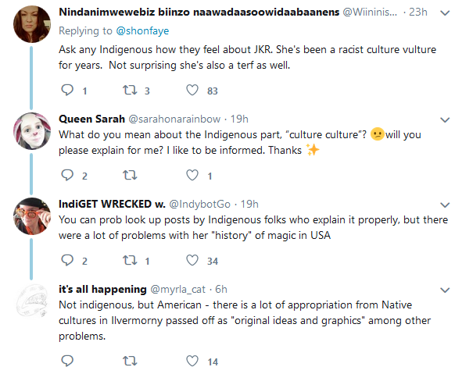Viewport: 455px width, 374px height.
Task: Open the @sarahonarainbow profile handle
Action: [174, 119]
